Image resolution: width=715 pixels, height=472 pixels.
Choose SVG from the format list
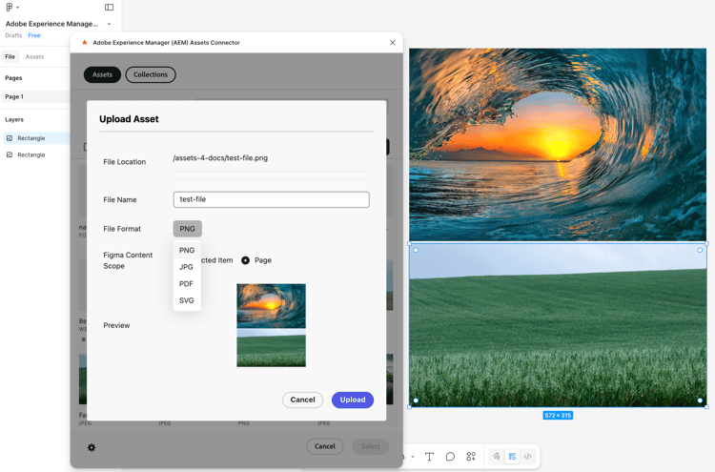point(187,300)
